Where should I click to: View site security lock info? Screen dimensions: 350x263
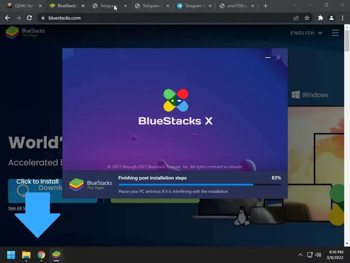pyautogui.click(x=43, y=18)
